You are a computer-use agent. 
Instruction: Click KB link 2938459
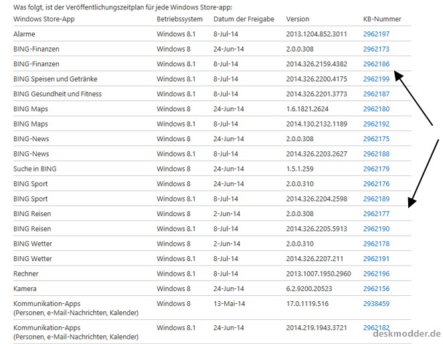pos(376,304)
